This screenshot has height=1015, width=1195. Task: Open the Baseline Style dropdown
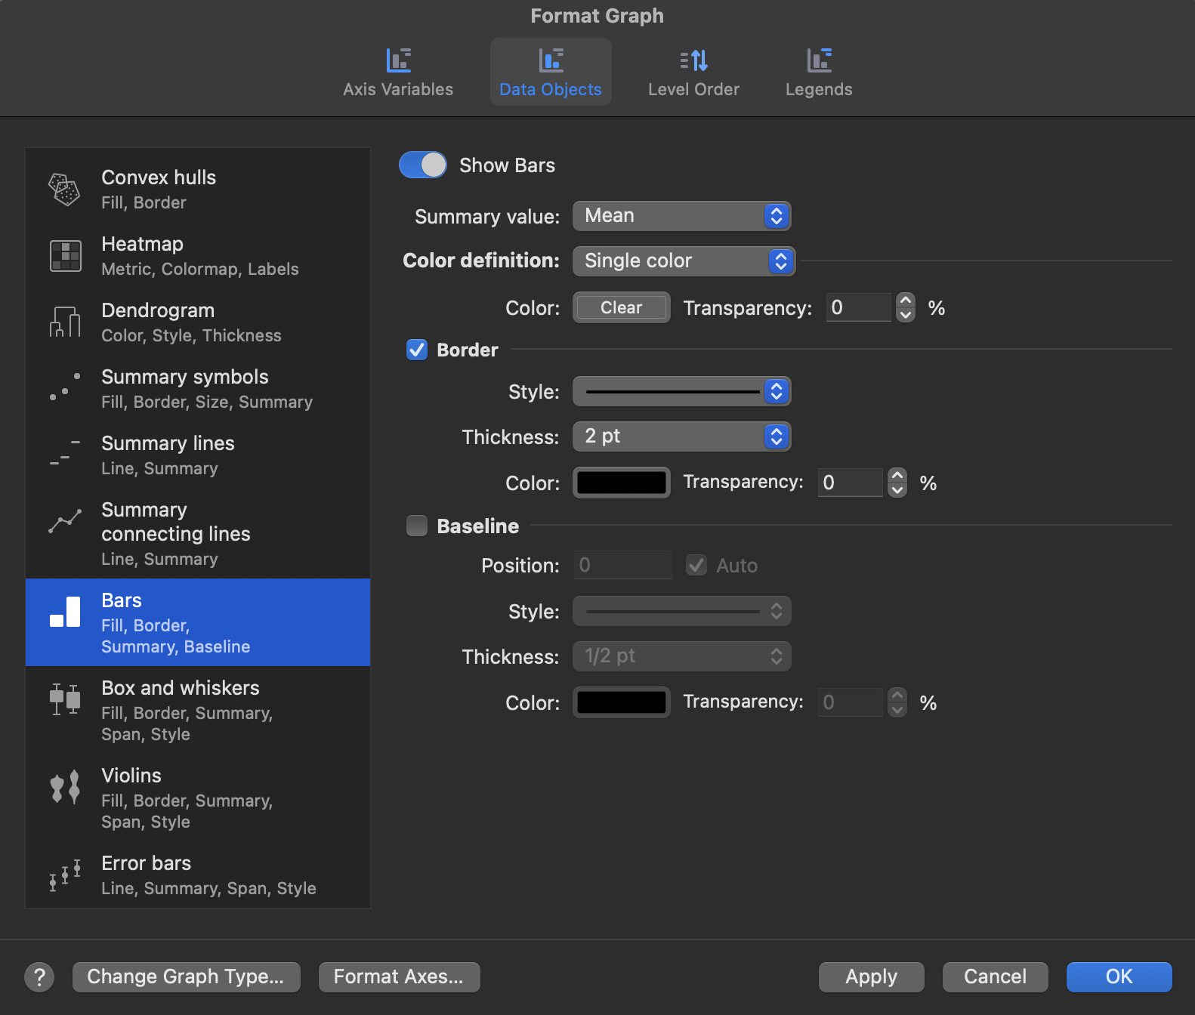pos(681,611)
